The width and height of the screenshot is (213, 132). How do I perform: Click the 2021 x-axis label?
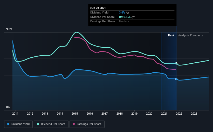click(164, 114)
